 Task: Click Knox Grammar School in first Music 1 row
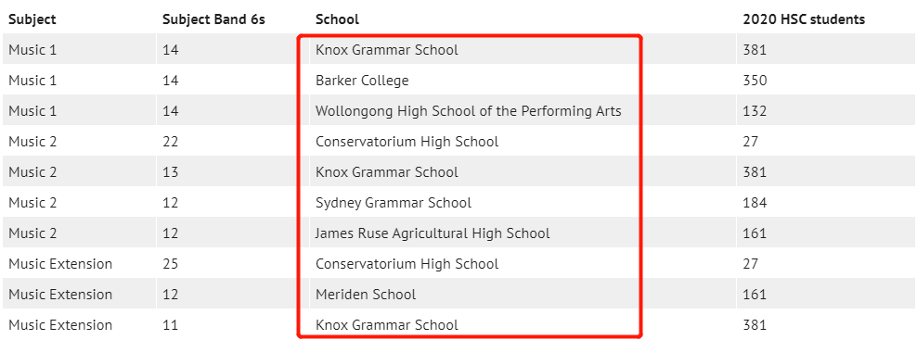(386, 50)
